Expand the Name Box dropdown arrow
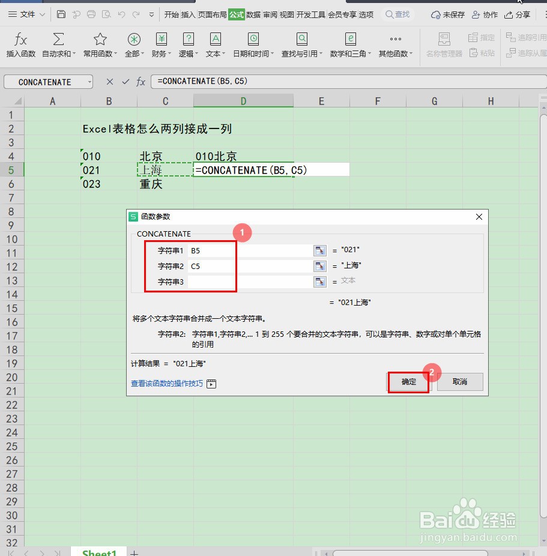547x556 pixels. pyautogui.click(x=90, y=81)
